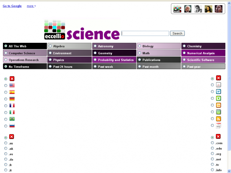
Task: Open the more link
Action: (31, 6)
